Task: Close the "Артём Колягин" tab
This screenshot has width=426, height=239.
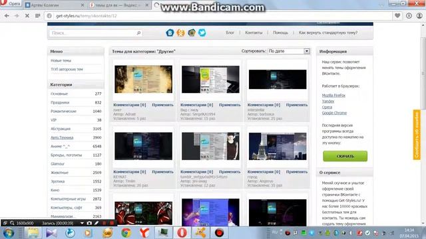Action: click(x=83, y=5)
